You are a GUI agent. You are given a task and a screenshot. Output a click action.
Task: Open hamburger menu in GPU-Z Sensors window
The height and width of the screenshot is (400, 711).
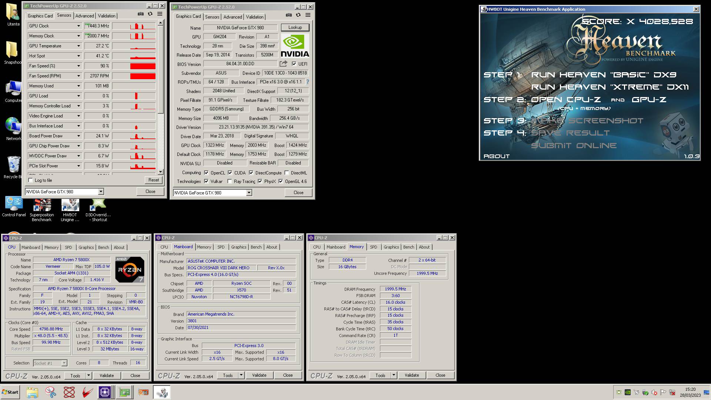click(160, 14)
